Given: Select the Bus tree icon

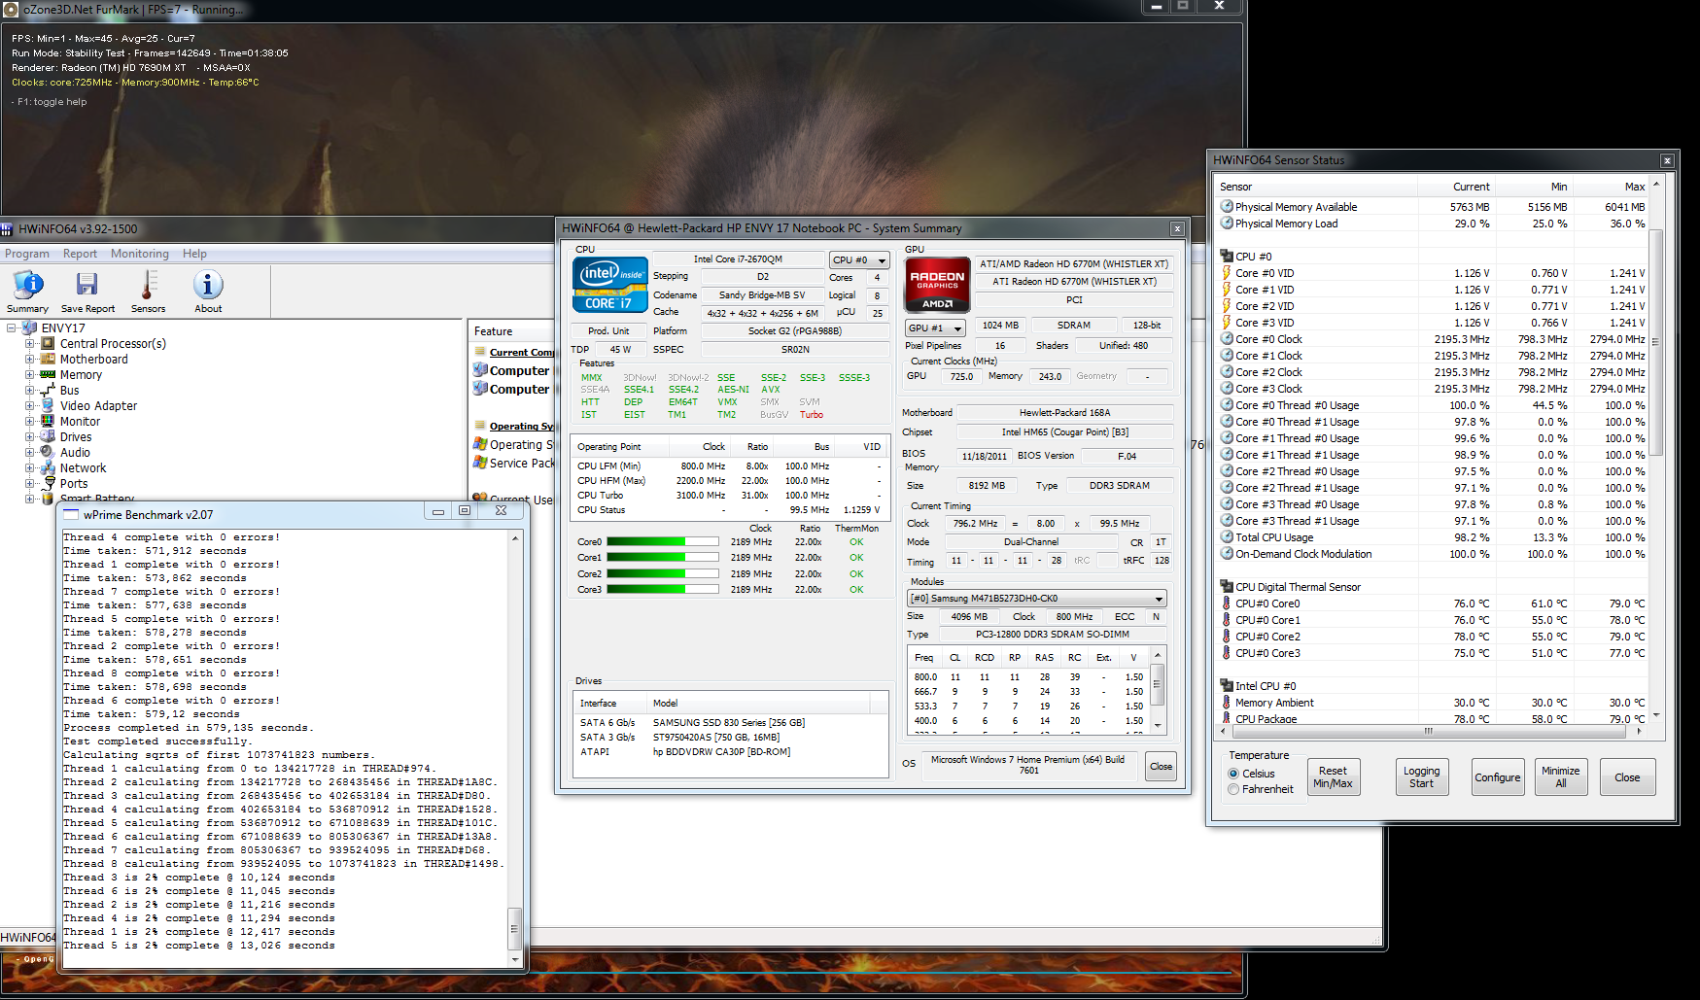Looking at the screenshot, I should point(48,390).
